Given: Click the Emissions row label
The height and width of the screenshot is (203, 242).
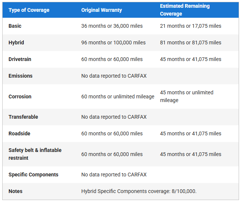Looking at the screenshot, I should tap(20, 76).
